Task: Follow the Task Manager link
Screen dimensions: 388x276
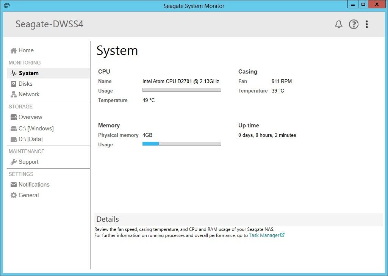Action: click(264, 235)
